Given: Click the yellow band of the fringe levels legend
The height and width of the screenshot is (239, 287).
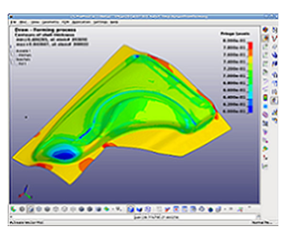Looking at the screenshot, I should 250,59.
